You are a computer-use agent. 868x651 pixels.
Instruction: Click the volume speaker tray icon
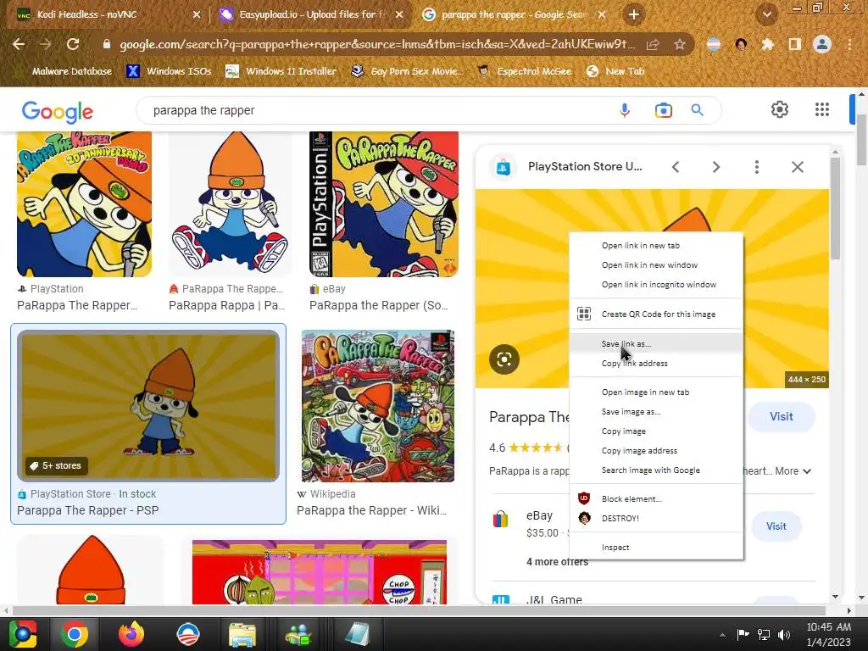point(784,635)
